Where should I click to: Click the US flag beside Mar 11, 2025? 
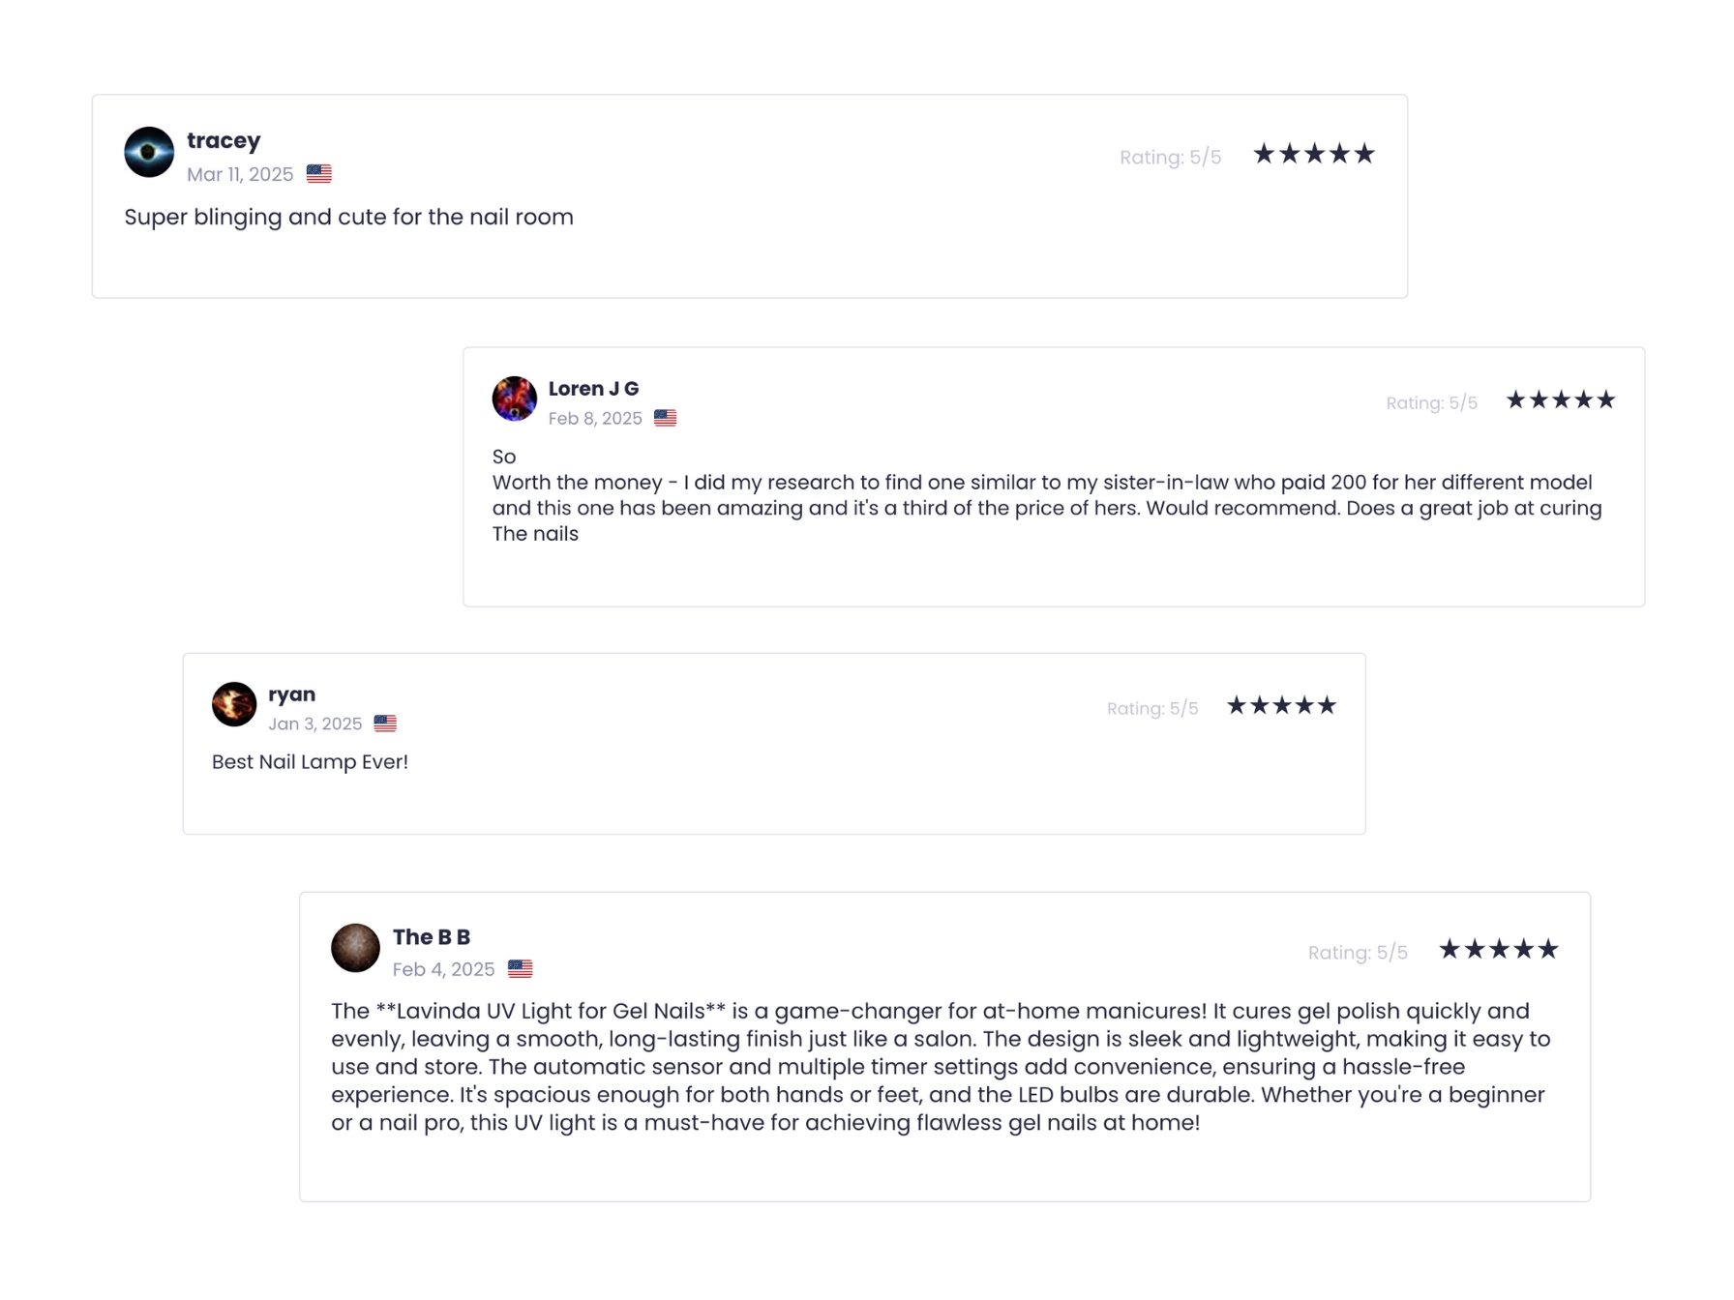319,174
